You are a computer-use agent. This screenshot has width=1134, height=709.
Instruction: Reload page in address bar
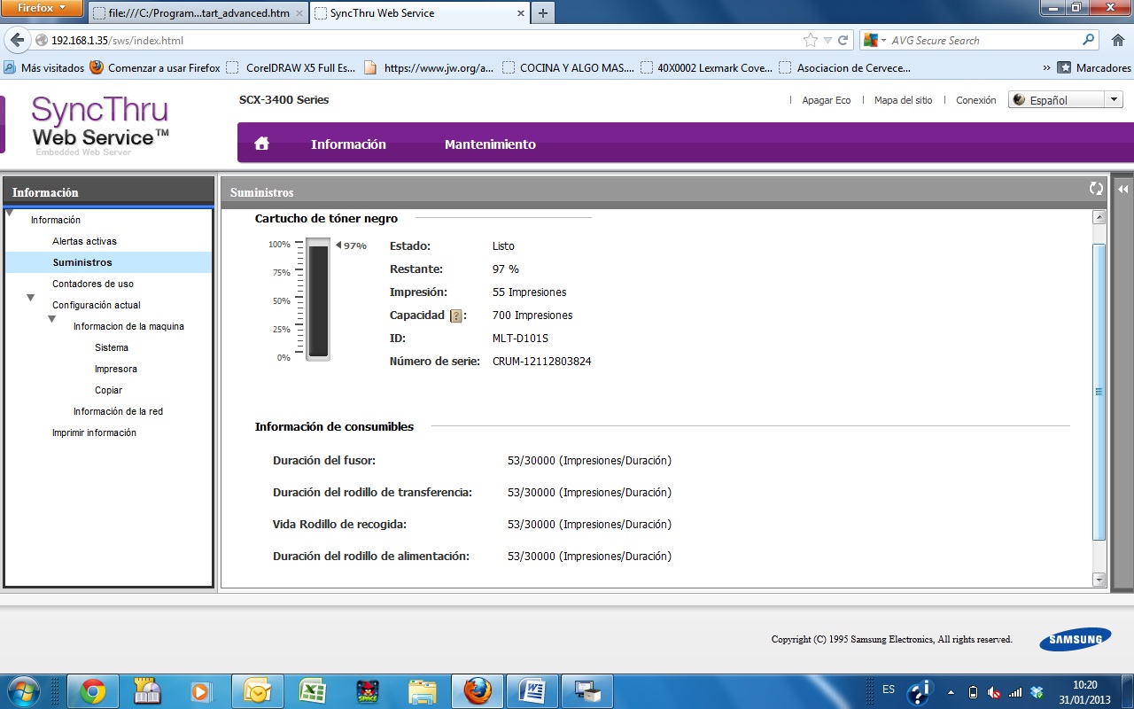click(x=843, y=40)
